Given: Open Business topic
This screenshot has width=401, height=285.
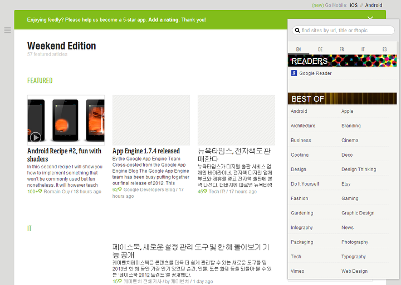Looking at the screenshot, I should pyautogui.click(x=301, y=141).
